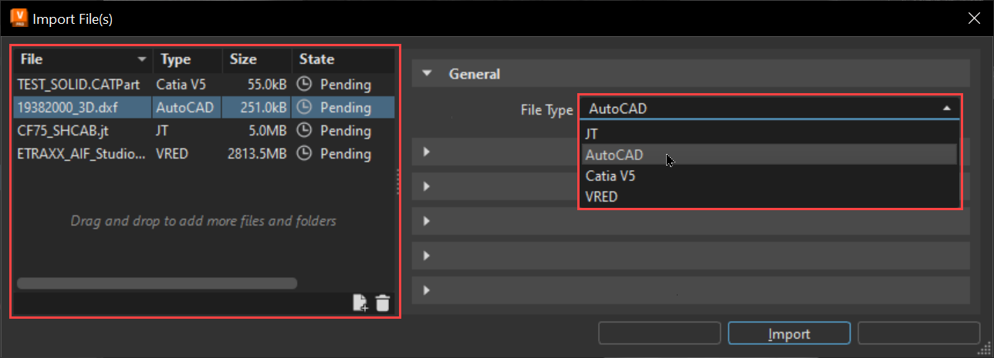Image resolution: width=994 pixels, height=358 pixels.
Task: Click the add file icon
Action: click(x=360, y=303)
